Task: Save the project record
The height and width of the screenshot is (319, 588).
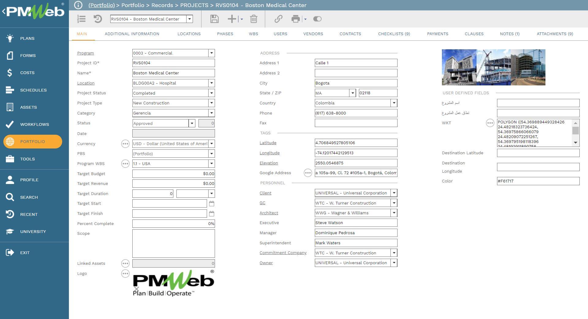Action: 214,19
